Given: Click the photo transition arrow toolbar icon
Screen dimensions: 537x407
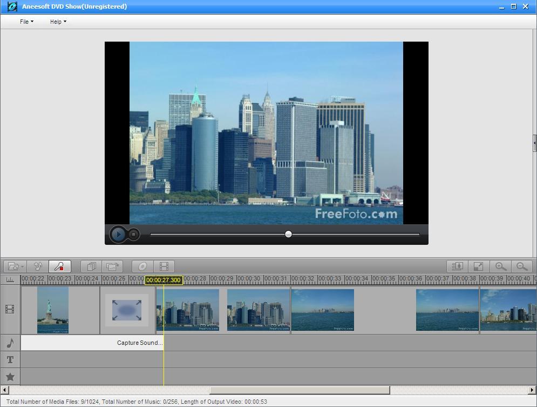Looking at the screenshot, I should (112, 266).
